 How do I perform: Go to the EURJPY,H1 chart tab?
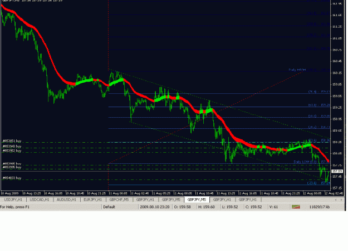coord(92,200)
